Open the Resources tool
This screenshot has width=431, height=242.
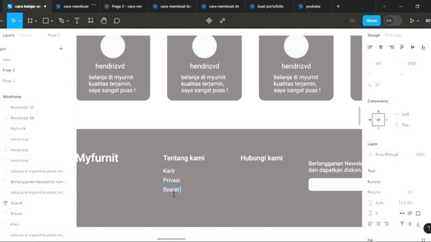[91, 21]
